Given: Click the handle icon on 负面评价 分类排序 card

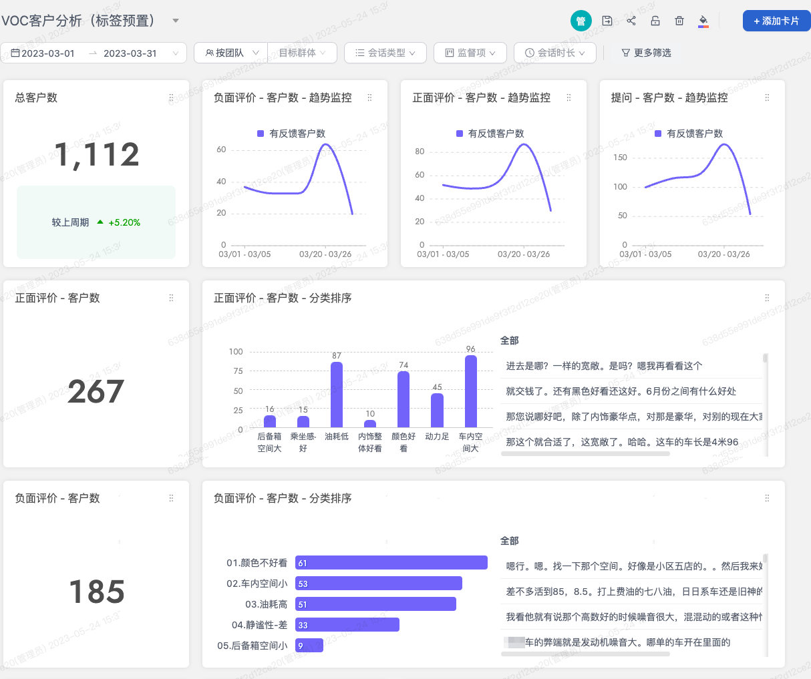Looking at the screenshot, I should point(767,498).
